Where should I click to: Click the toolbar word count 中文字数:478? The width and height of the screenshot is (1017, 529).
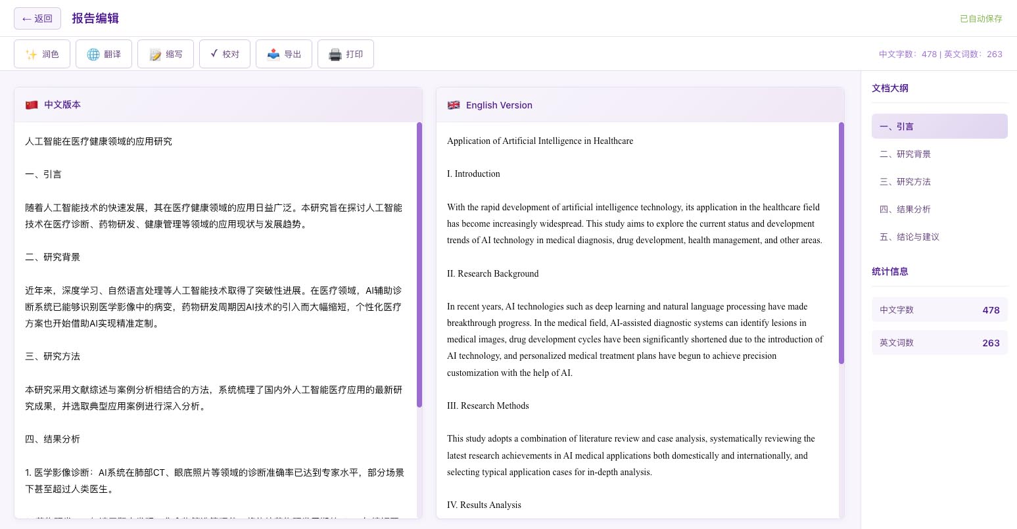tap(908, 55)
